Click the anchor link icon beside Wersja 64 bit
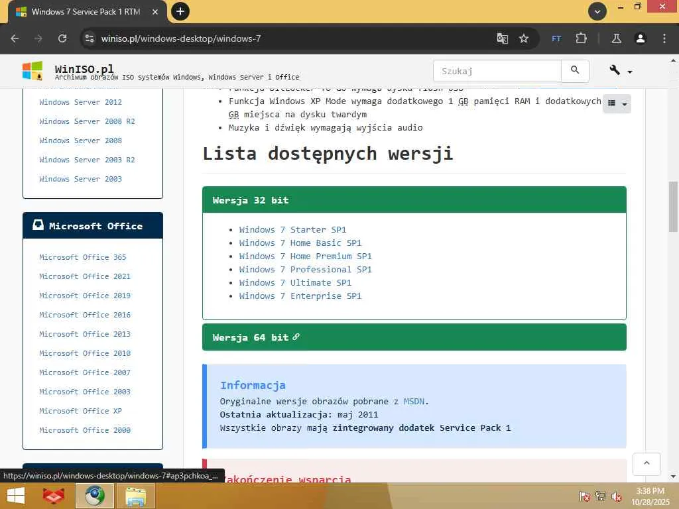679x509 pixels. pyautogui.click(x=296, y=337)
